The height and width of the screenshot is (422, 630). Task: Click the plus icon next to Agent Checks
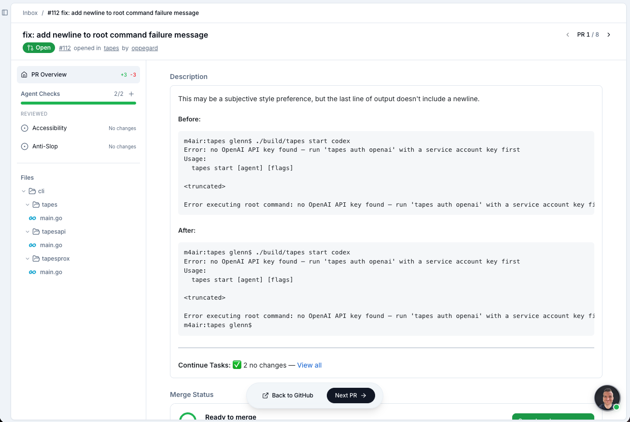(x=131, y=93)
